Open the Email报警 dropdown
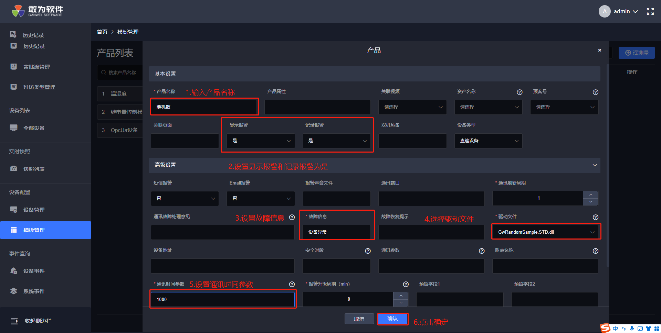 pyautogui.click(x=261, y=199)
